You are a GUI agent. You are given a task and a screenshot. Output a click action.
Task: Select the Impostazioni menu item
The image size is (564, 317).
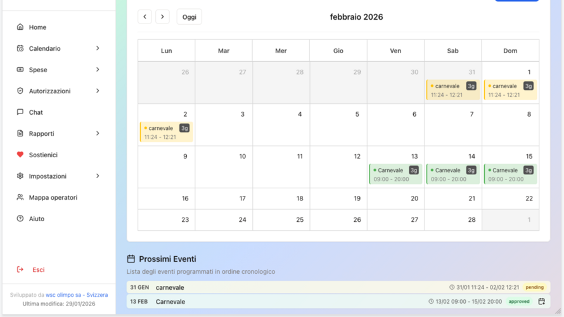point(48,176)
